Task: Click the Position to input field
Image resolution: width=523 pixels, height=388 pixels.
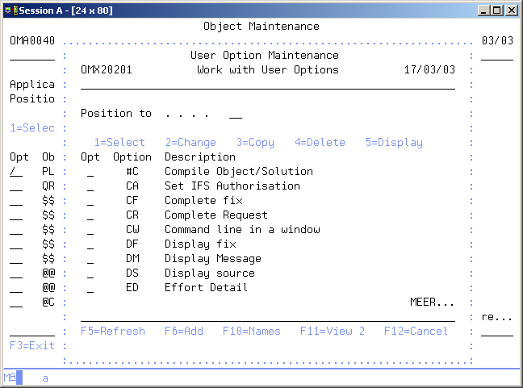Action: (235, 115)
